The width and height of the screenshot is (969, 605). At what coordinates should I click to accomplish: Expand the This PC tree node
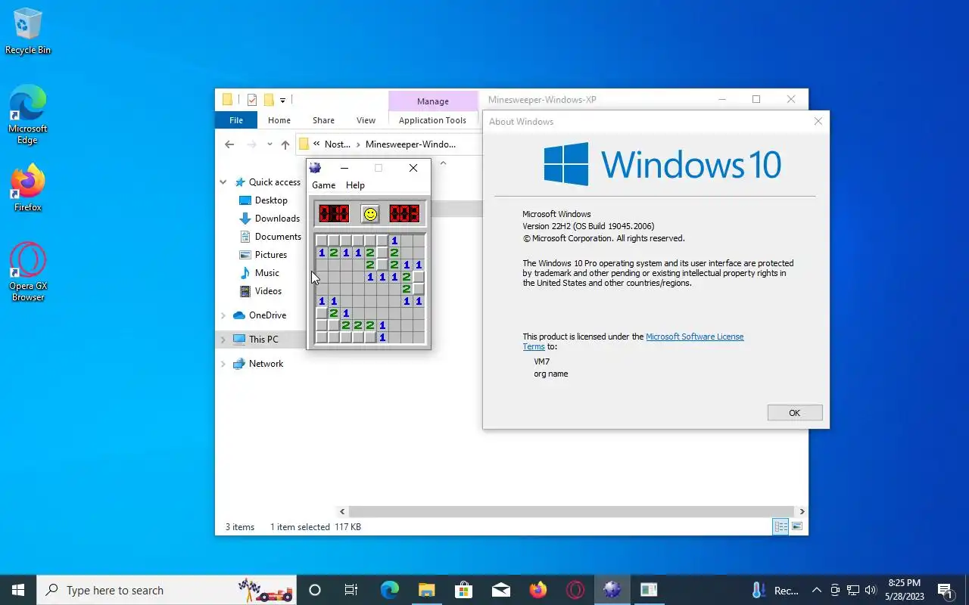(223, 340)
